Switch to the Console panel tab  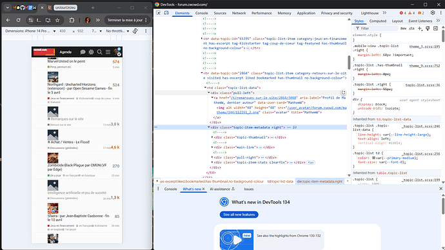(x=201, y=13)
